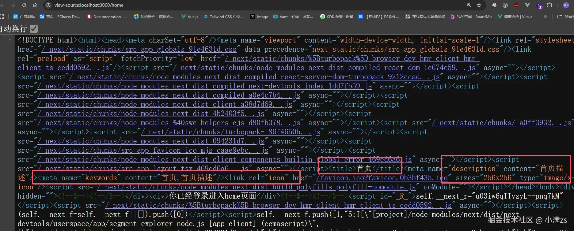Follow the polyfill-nomodule.js script link
This screenshot has width=574, height=231.
(x=257, y=187)
